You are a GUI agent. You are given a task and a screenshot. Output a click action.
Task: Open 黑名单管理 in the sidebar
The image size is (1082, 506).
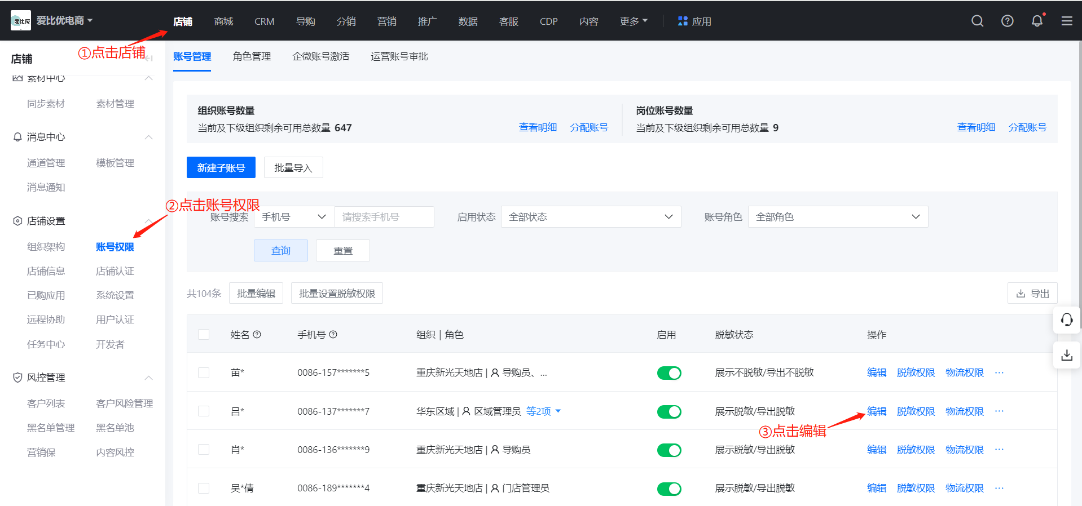pos(51,428)
